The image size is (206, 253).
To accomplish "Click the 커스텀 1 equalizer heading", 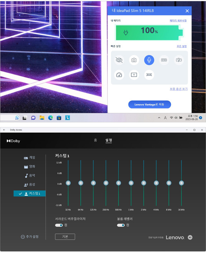I will [62, 156].
